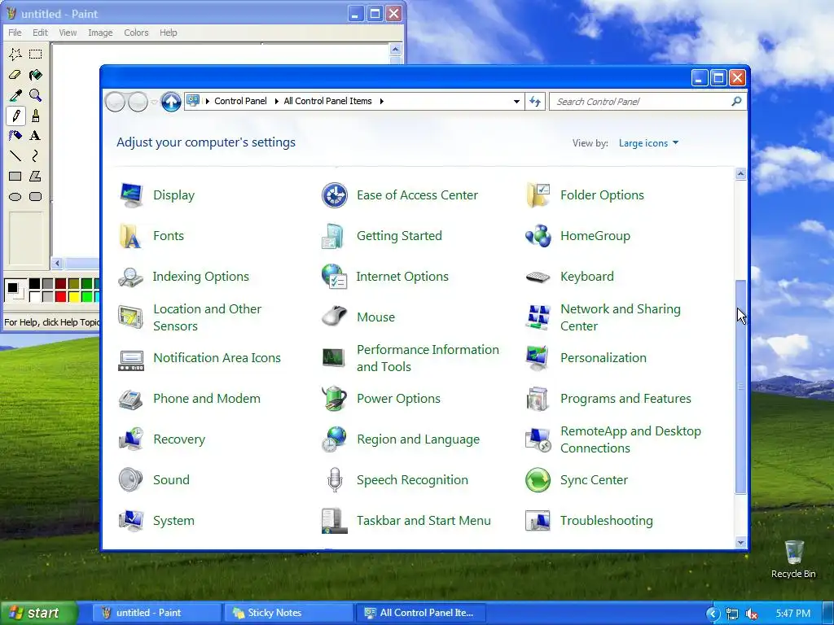Click the Keyboard icon
This screenshot has width=834, height=625.
point(538,277)
